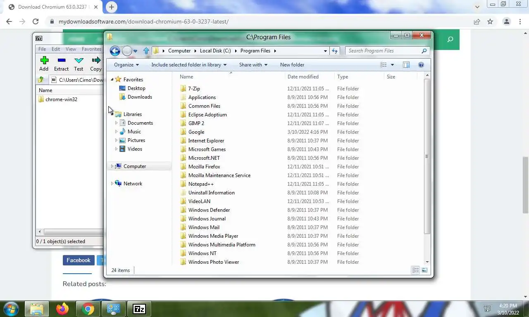Open the File menu in 7-Zip
Image resolution: width=529 pixels, height=317 pixels.
42,49
